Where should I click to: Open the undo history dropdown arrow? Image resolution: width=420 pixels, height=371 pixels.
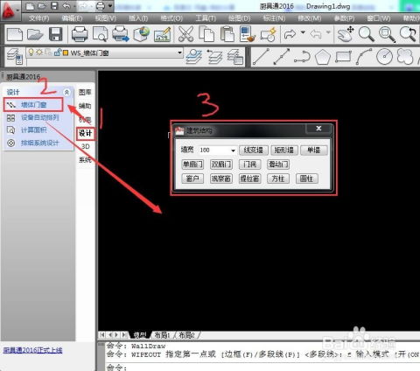pyautogui.click(x=329, y=32)
